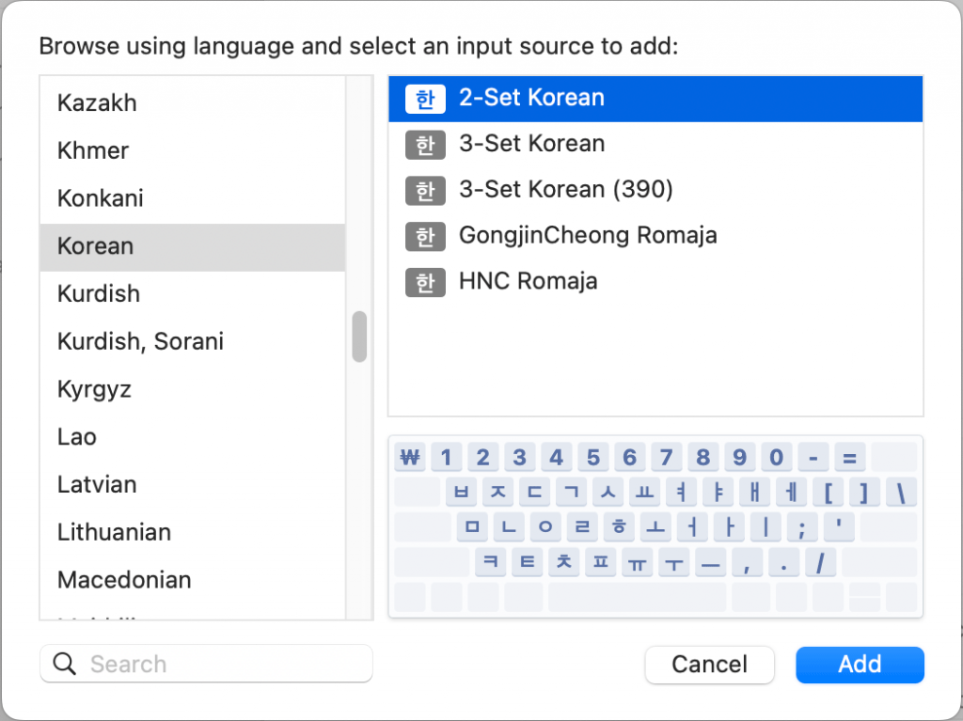The width and height of the screenshot is (963, 721).
Task: Click the ㅋ key in keyboard preview
Action: tap(491, 562)
